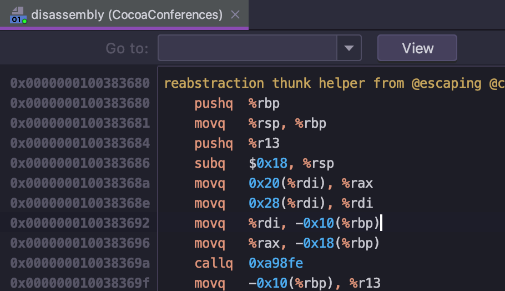Click gutter address 0x000000010038369f
Viewport: 505px width, 291px height.
click(x=80, y=283)
